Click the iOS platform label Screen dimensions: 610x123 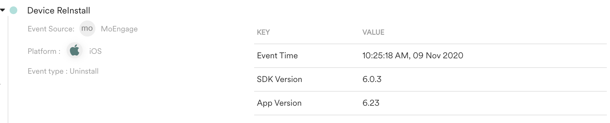coord(95,51)
